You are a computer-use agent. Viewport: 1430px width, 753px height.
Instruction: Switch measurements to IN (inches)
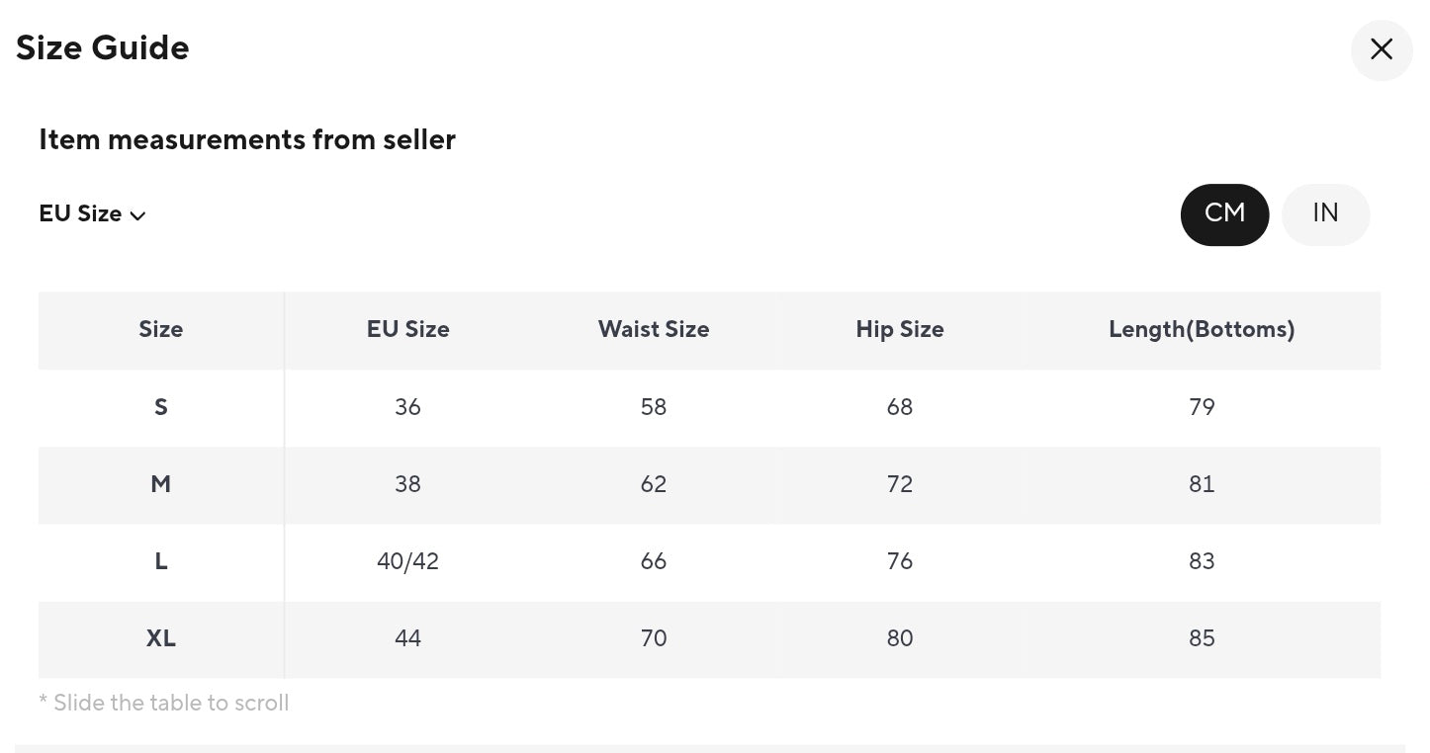[x=1325, y=213]
